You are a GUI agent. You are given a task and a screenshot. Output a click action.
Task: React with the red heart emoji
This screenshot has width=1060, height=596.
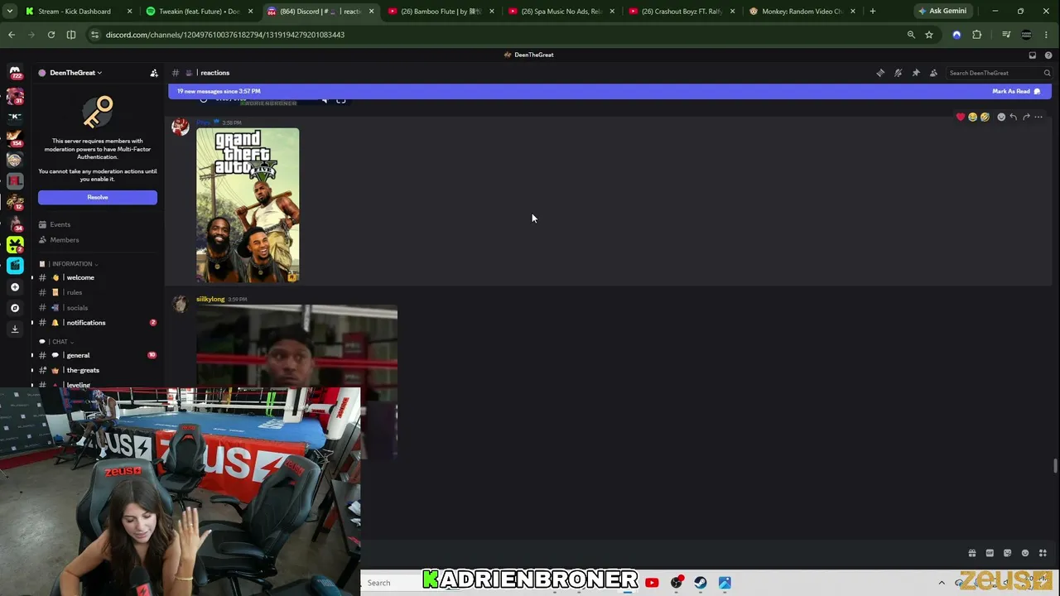click(961, 118)
